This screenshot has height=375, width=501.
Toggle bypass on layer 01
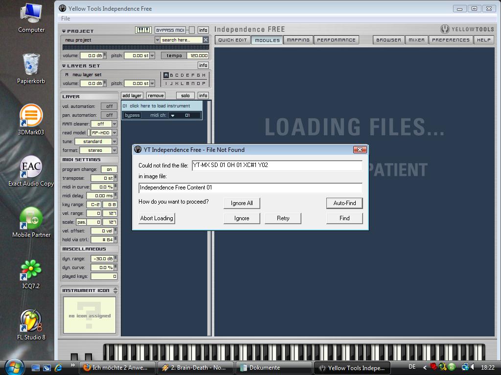tap(132, 115)
